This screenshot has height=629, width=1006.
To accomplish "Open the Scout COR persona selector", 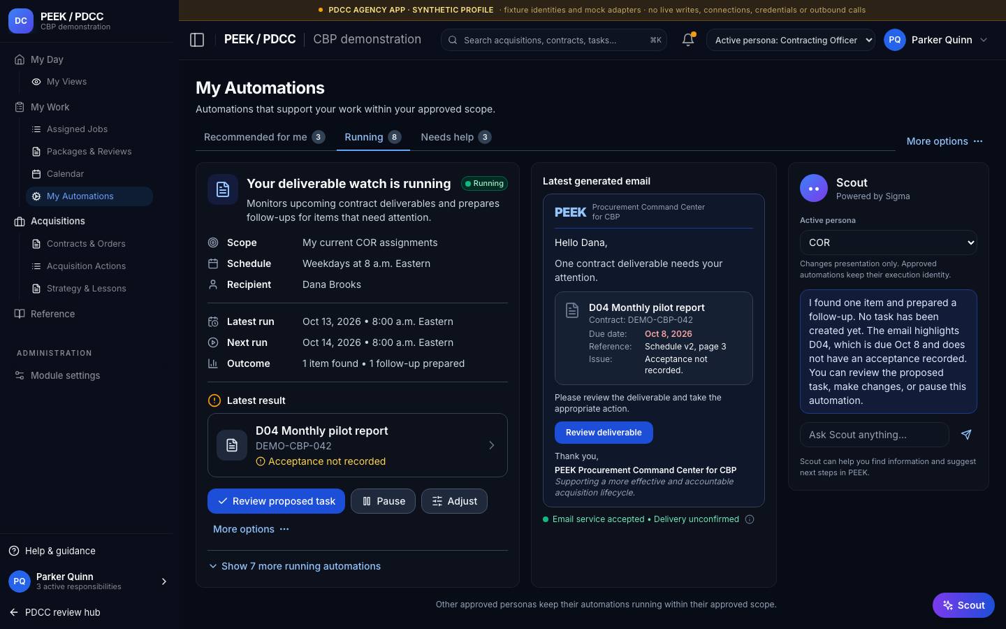I will coord(888,243).
